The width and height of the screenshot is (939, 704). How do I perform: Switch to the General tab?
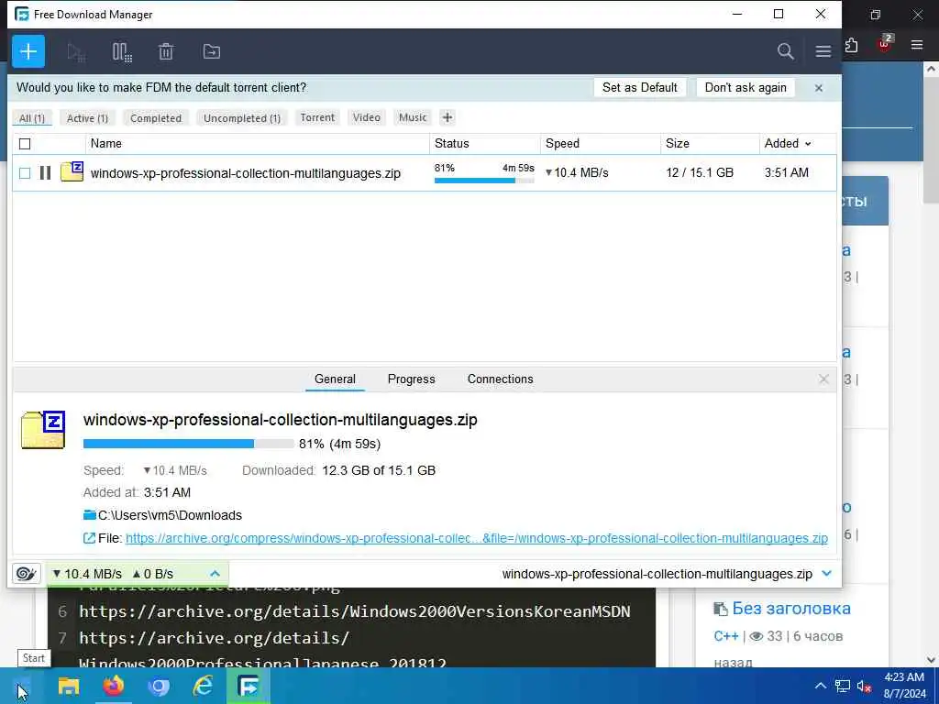point(335,379)
